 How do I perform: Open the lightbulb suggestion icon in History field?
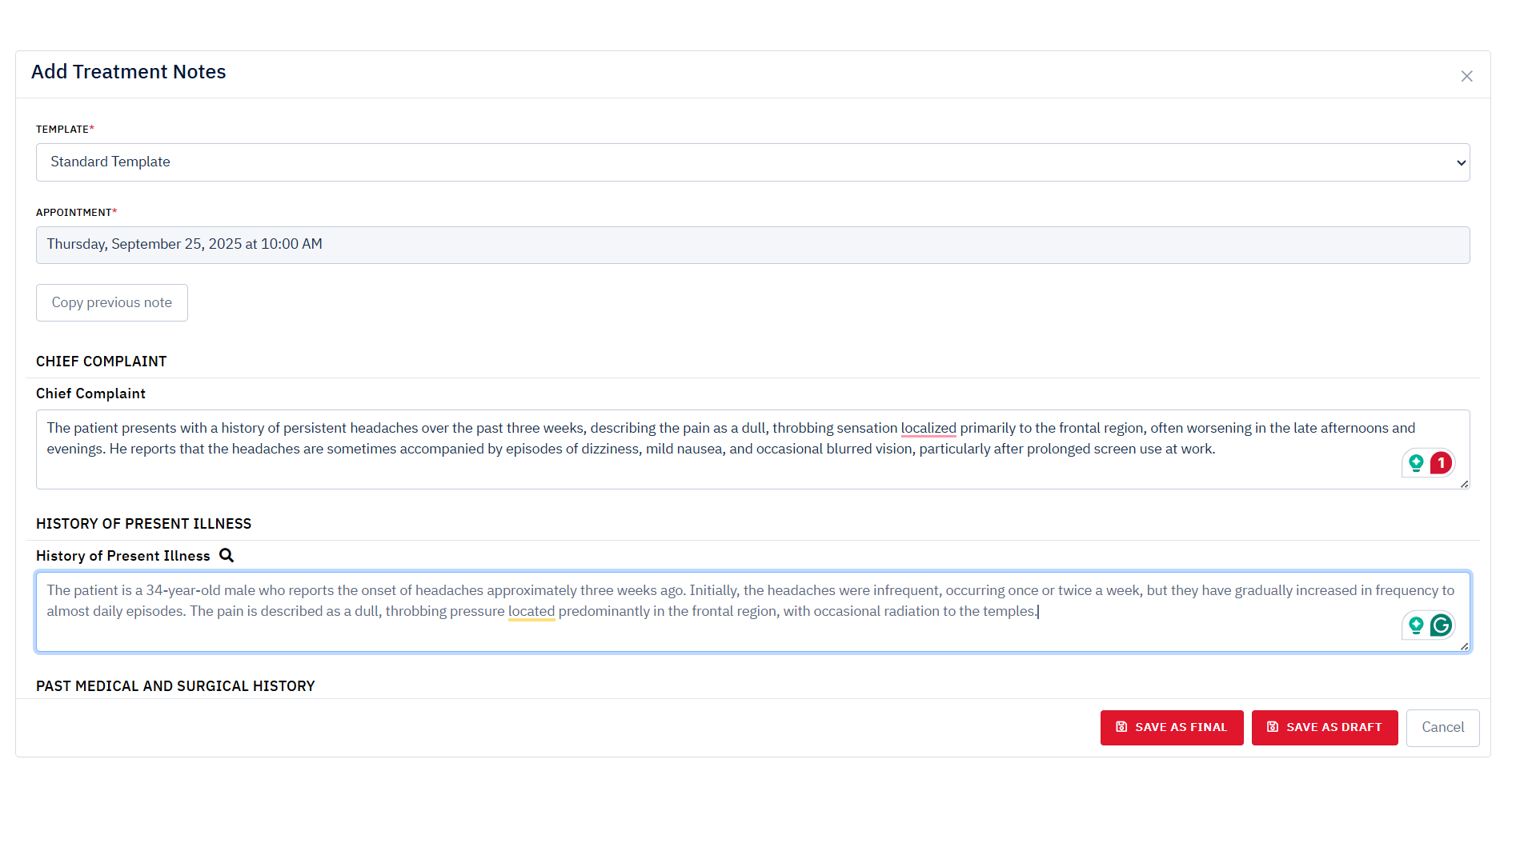coord(1416,625)
